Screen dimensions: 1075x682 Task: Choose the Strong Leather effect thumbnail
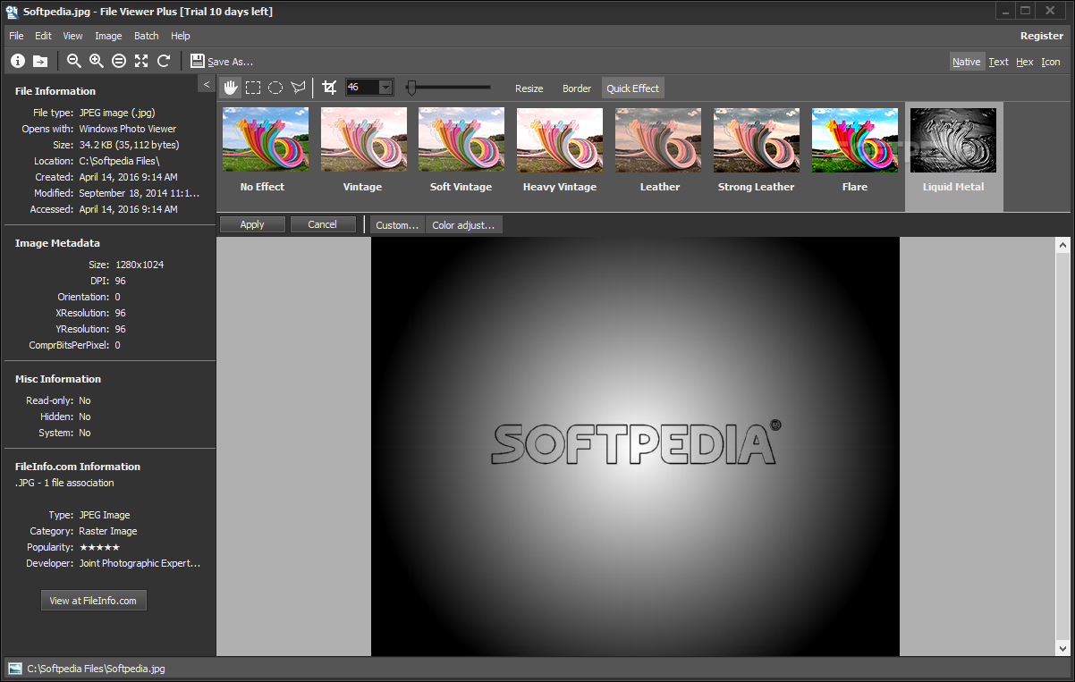pyautogui.click(x=757, y=139)
